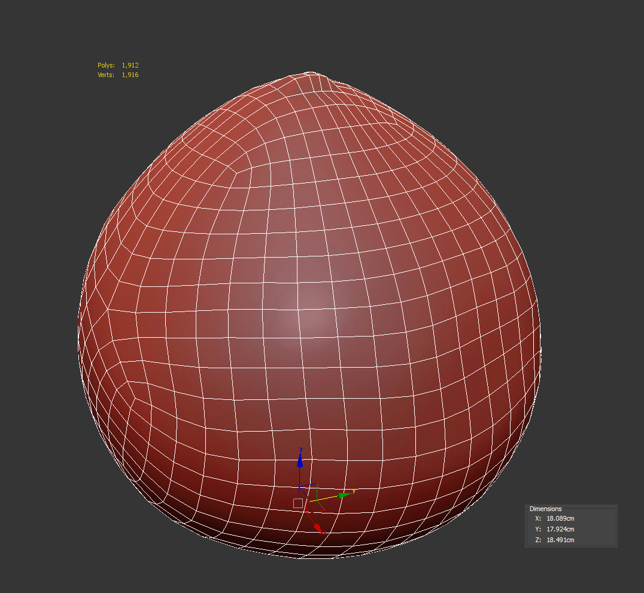Click the Dimensions panel title

[x=545, y=509]
